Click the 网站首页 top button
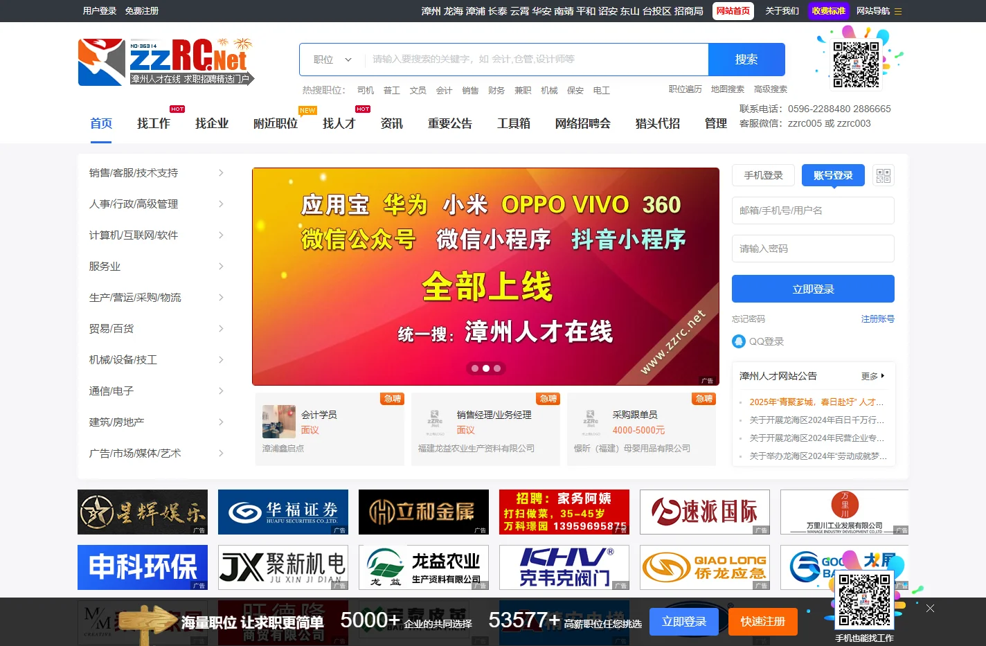 tap(733, 11)
